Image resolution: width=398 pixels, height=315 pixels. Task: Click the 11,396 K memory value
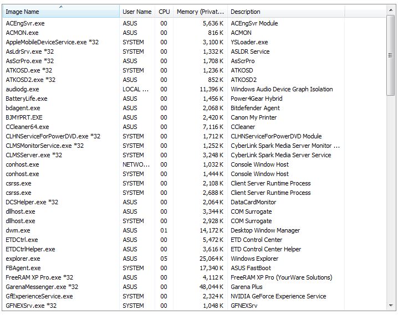click(x=211, y=89)
